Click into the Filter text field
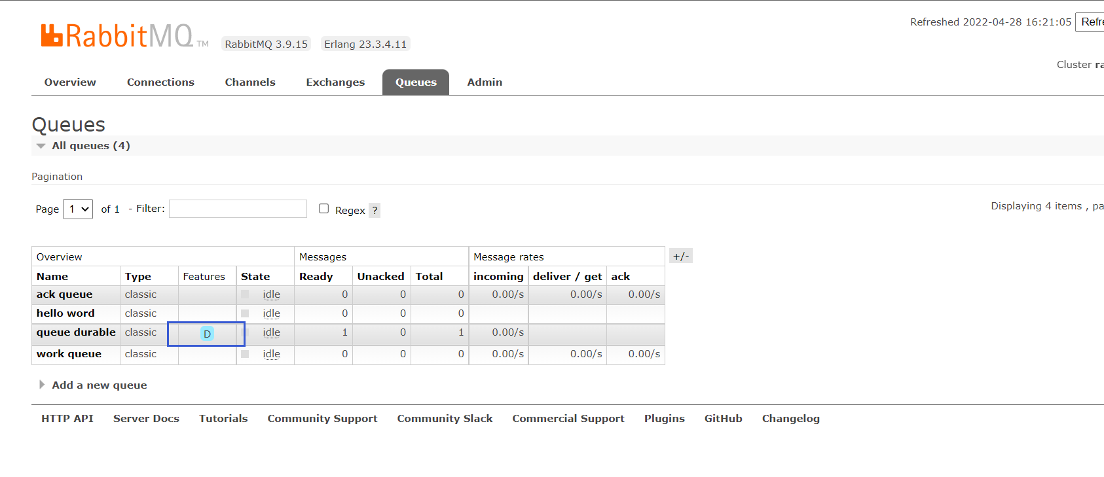The height and width of the screenshot is (477, 1104). pyautogui.click(x=238, y=209)
